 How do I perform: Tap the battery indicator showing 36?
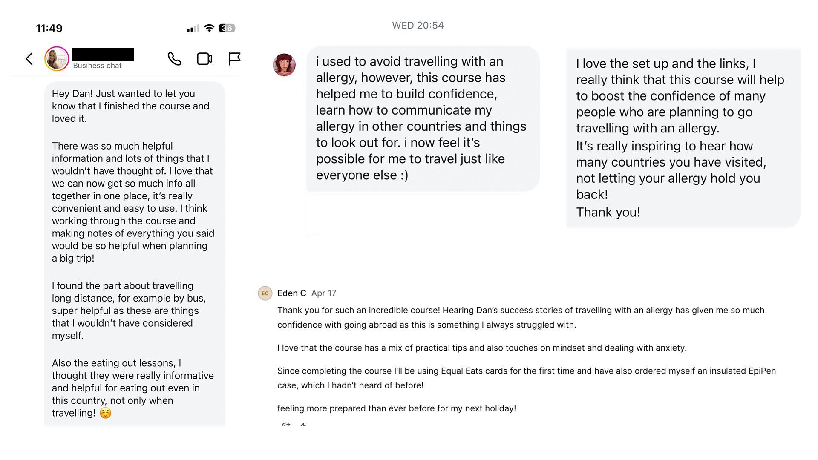pyautogui.click(x=227, y=28)
